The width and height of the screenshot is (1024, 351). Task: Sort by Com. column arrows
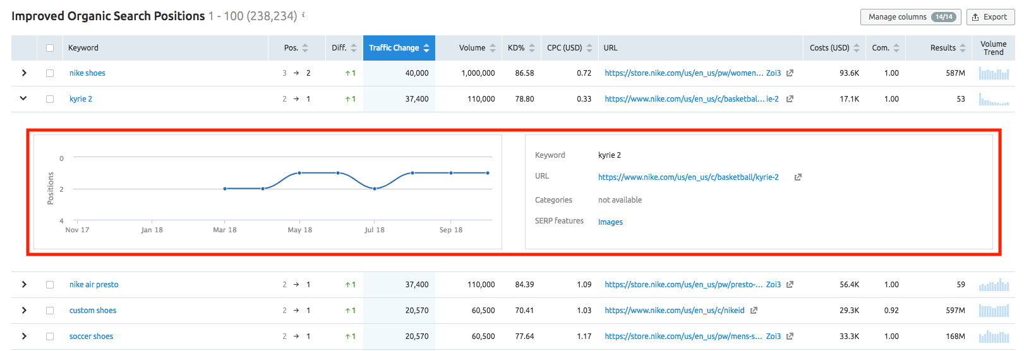(896, 48)
